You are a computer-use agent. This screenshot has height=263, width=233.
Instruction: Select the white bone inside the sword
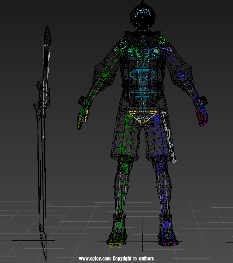coord(45,90)
